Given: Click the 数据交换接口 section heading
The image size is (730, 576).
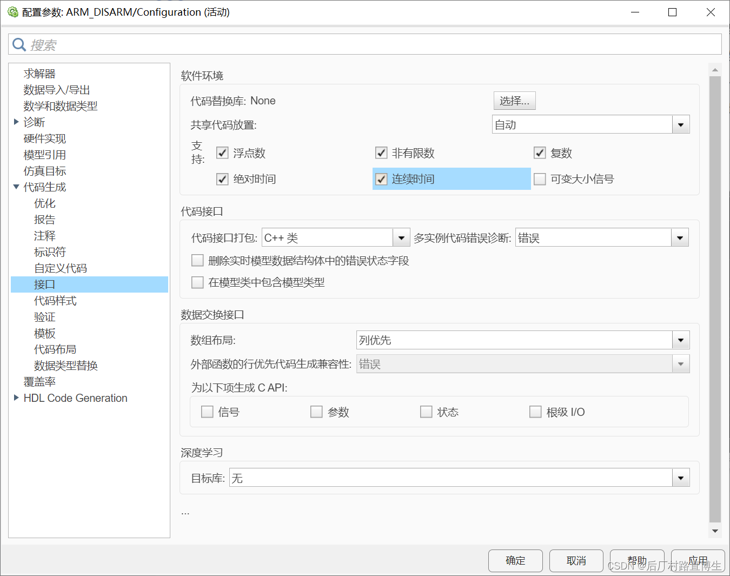Looking at the screenshot, I should click(x=213, y=315).
